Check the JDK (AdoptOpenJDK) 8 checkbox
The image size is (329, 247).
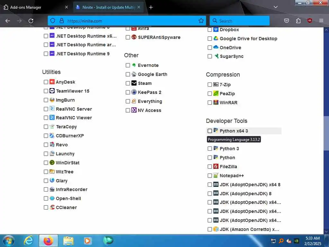209,193
